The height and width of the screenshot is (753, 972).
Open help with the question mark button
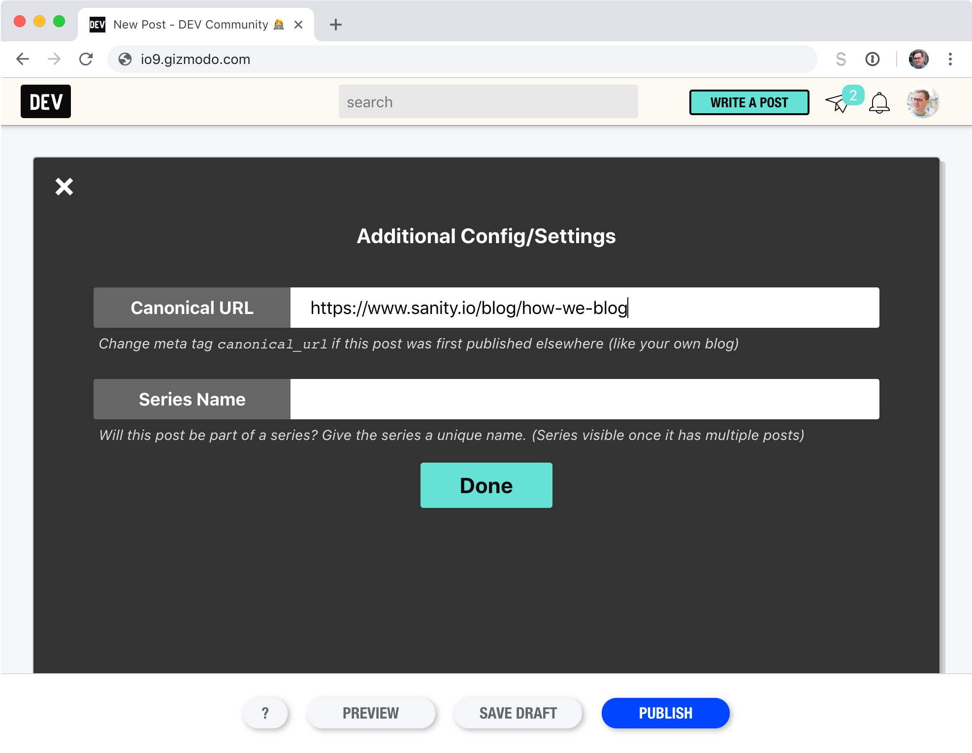click(265, 713)
